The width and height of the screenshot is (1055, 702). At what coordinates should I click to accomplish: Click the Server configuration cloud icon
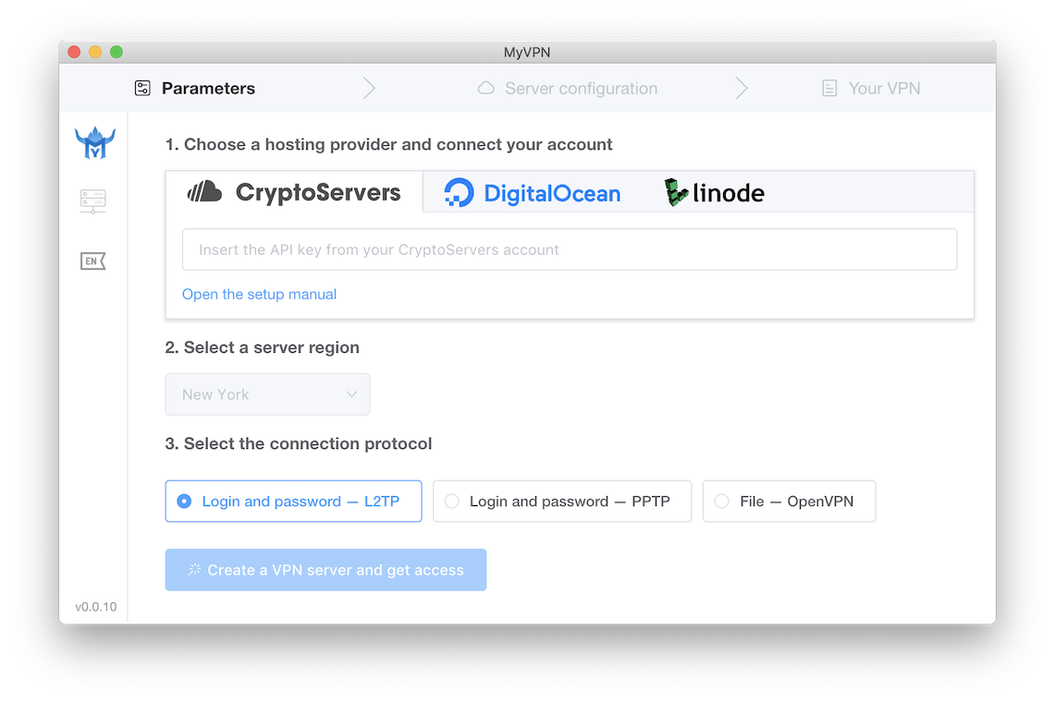click(485, 88)
